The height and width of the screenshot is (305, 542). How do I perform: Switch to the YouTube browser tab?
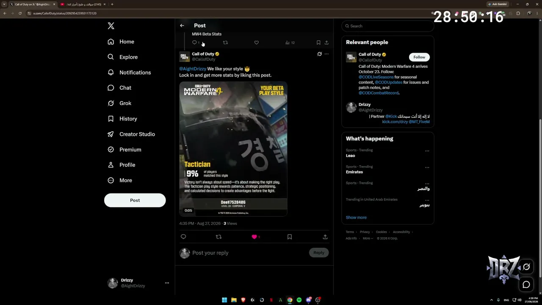[x=83, y=4]
